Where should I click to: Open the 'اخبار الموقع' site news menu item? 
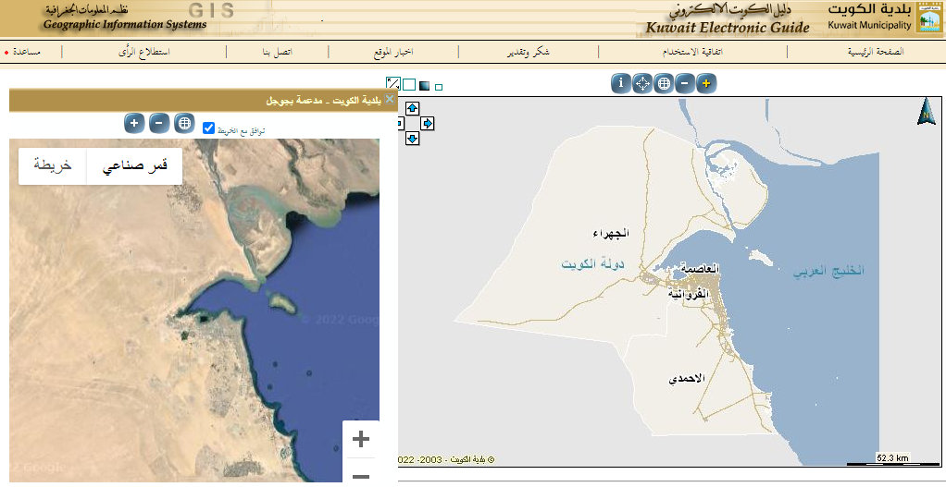click(392, 52)
